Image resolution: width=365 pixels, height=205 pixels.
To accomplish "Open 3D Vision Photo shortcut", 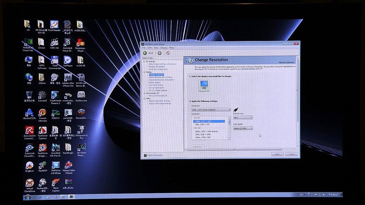I will point(81,150).
